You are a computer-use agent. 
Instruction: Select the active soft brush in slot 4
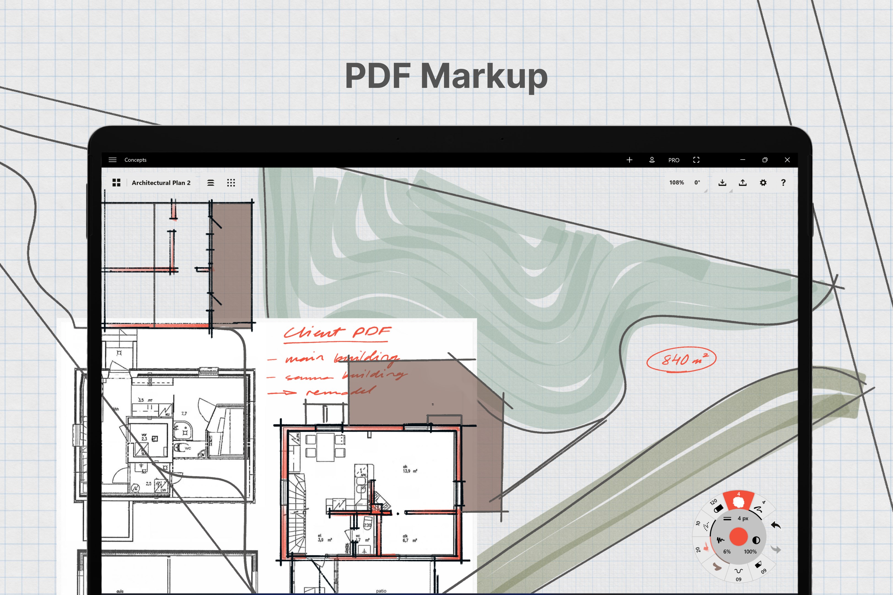[738, 502]
